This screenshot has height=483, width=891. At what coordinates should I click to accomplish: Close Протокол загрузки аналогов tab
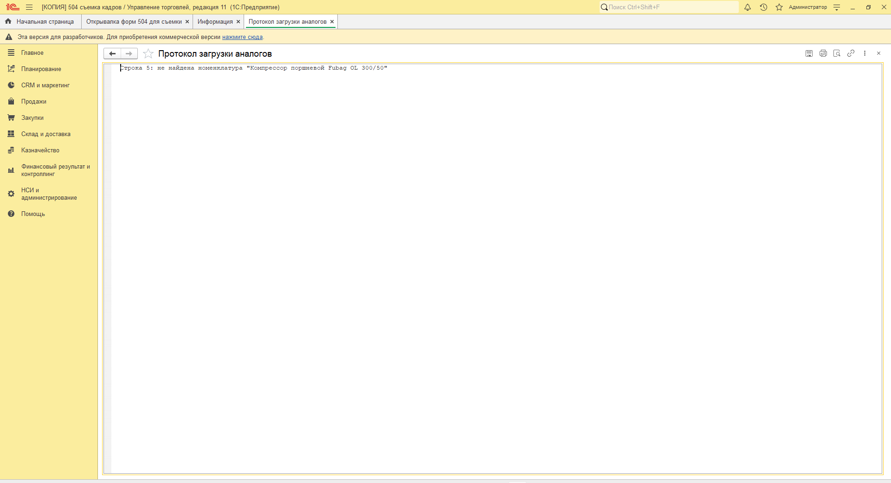[x=332, y=22]
